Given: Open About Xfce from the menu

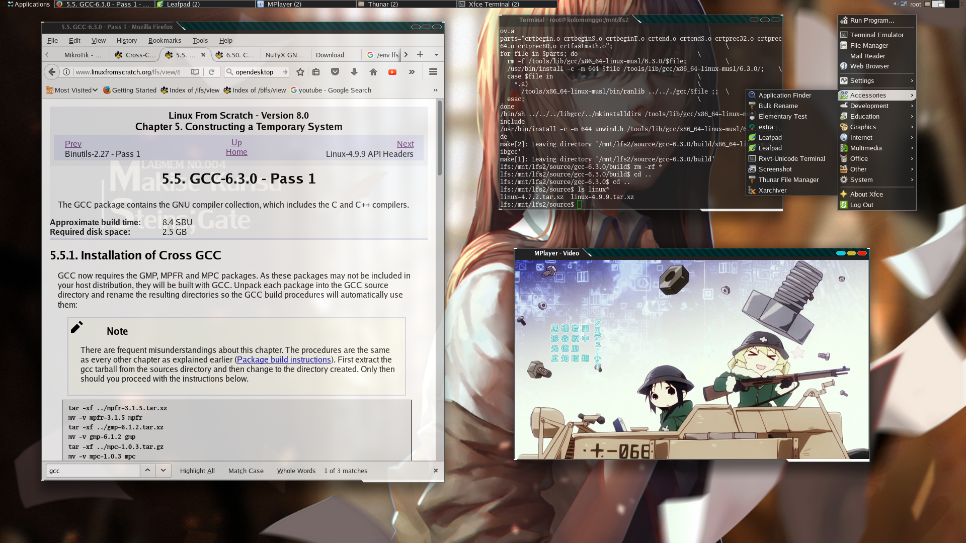Looking at the screenshot, I should pos(876,194).
